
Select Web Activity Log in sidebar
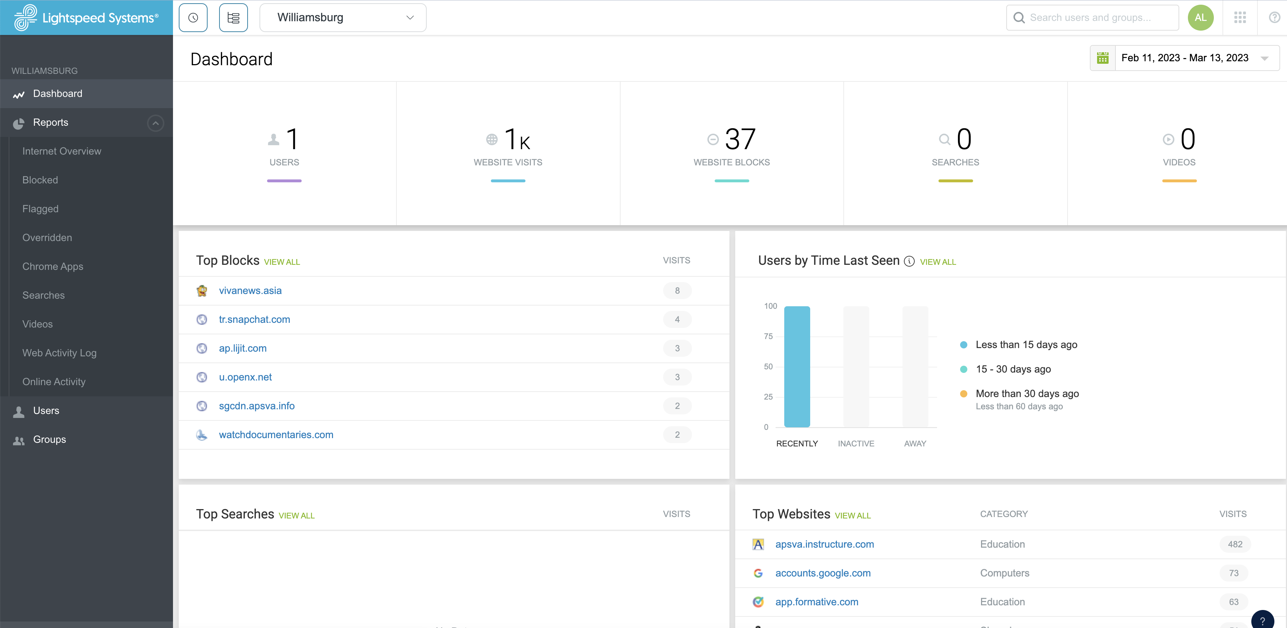click(x=59, y=352)
